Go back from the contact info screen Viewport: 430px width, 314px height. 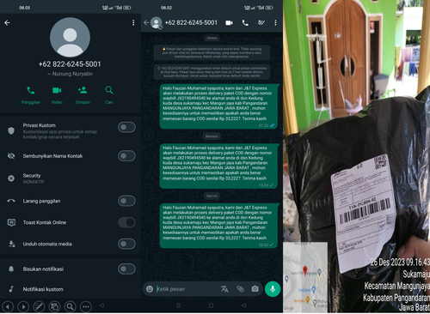(7, 22)
